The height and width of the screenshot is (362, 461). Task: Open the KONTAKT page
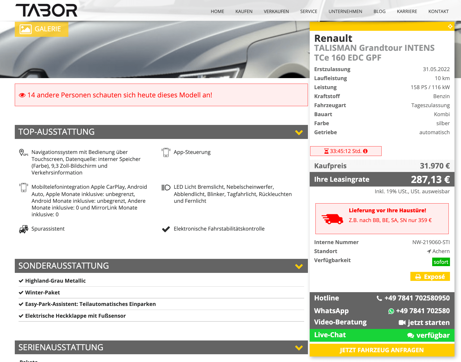pos(438,12)
